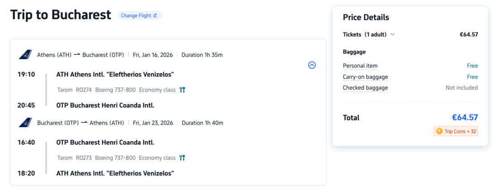Click the Trip to Bucharest heading

tap(61, 15)
